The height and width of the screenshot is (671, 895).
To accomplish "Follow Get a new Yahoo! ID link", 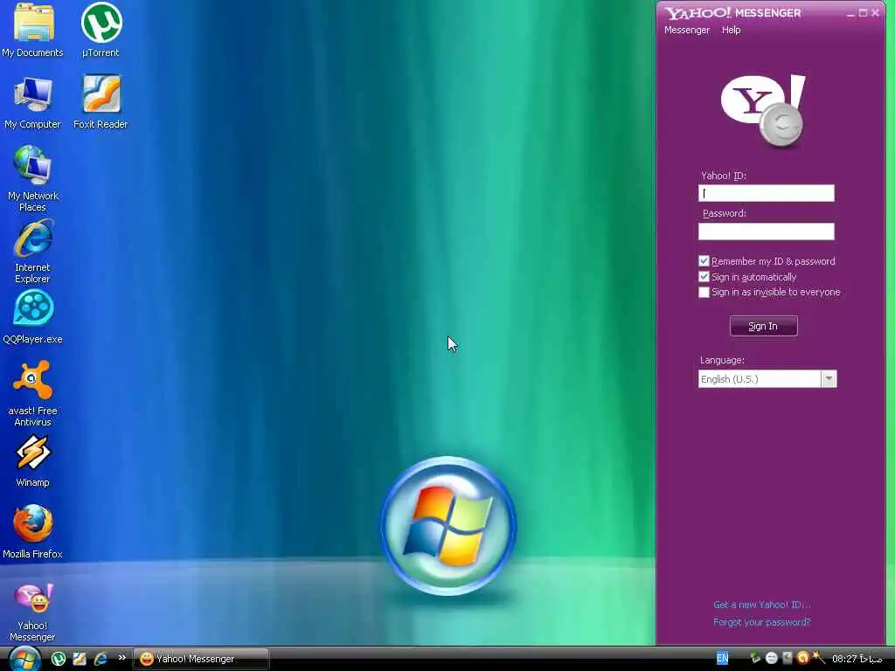I will [x=762, y=605].
